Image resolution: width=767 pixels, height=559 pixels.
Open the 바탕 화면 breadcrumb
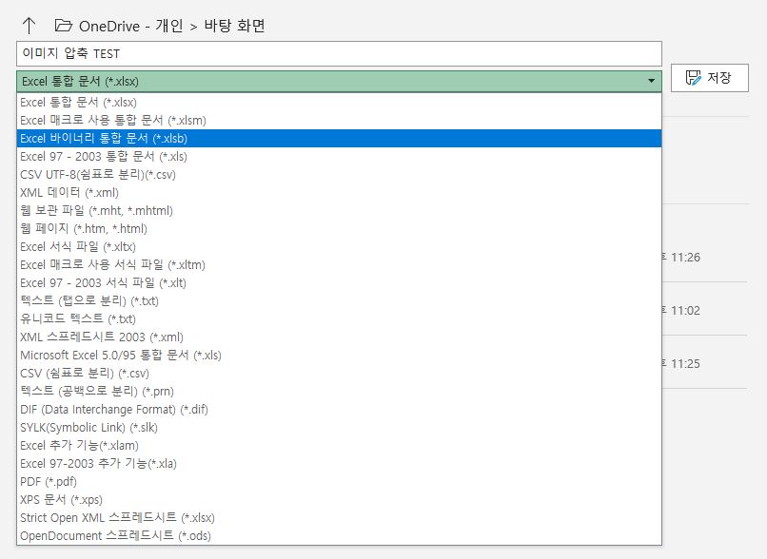[234, 26]
